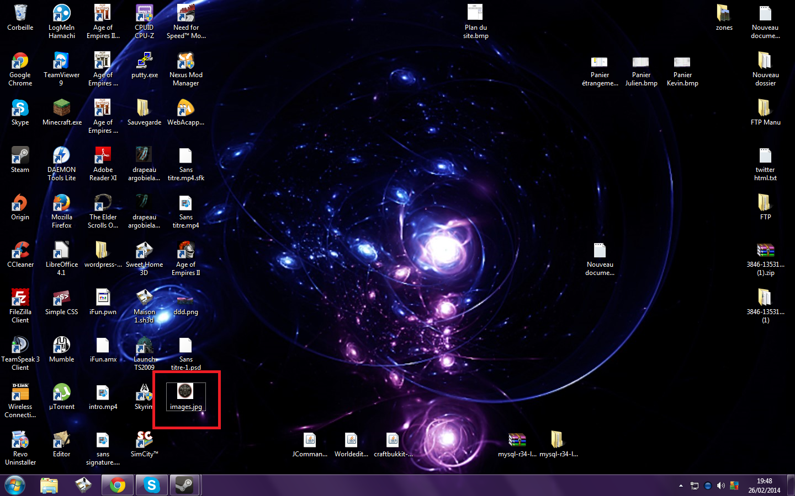Open Mozilla Firefox

tap(61, 211)
